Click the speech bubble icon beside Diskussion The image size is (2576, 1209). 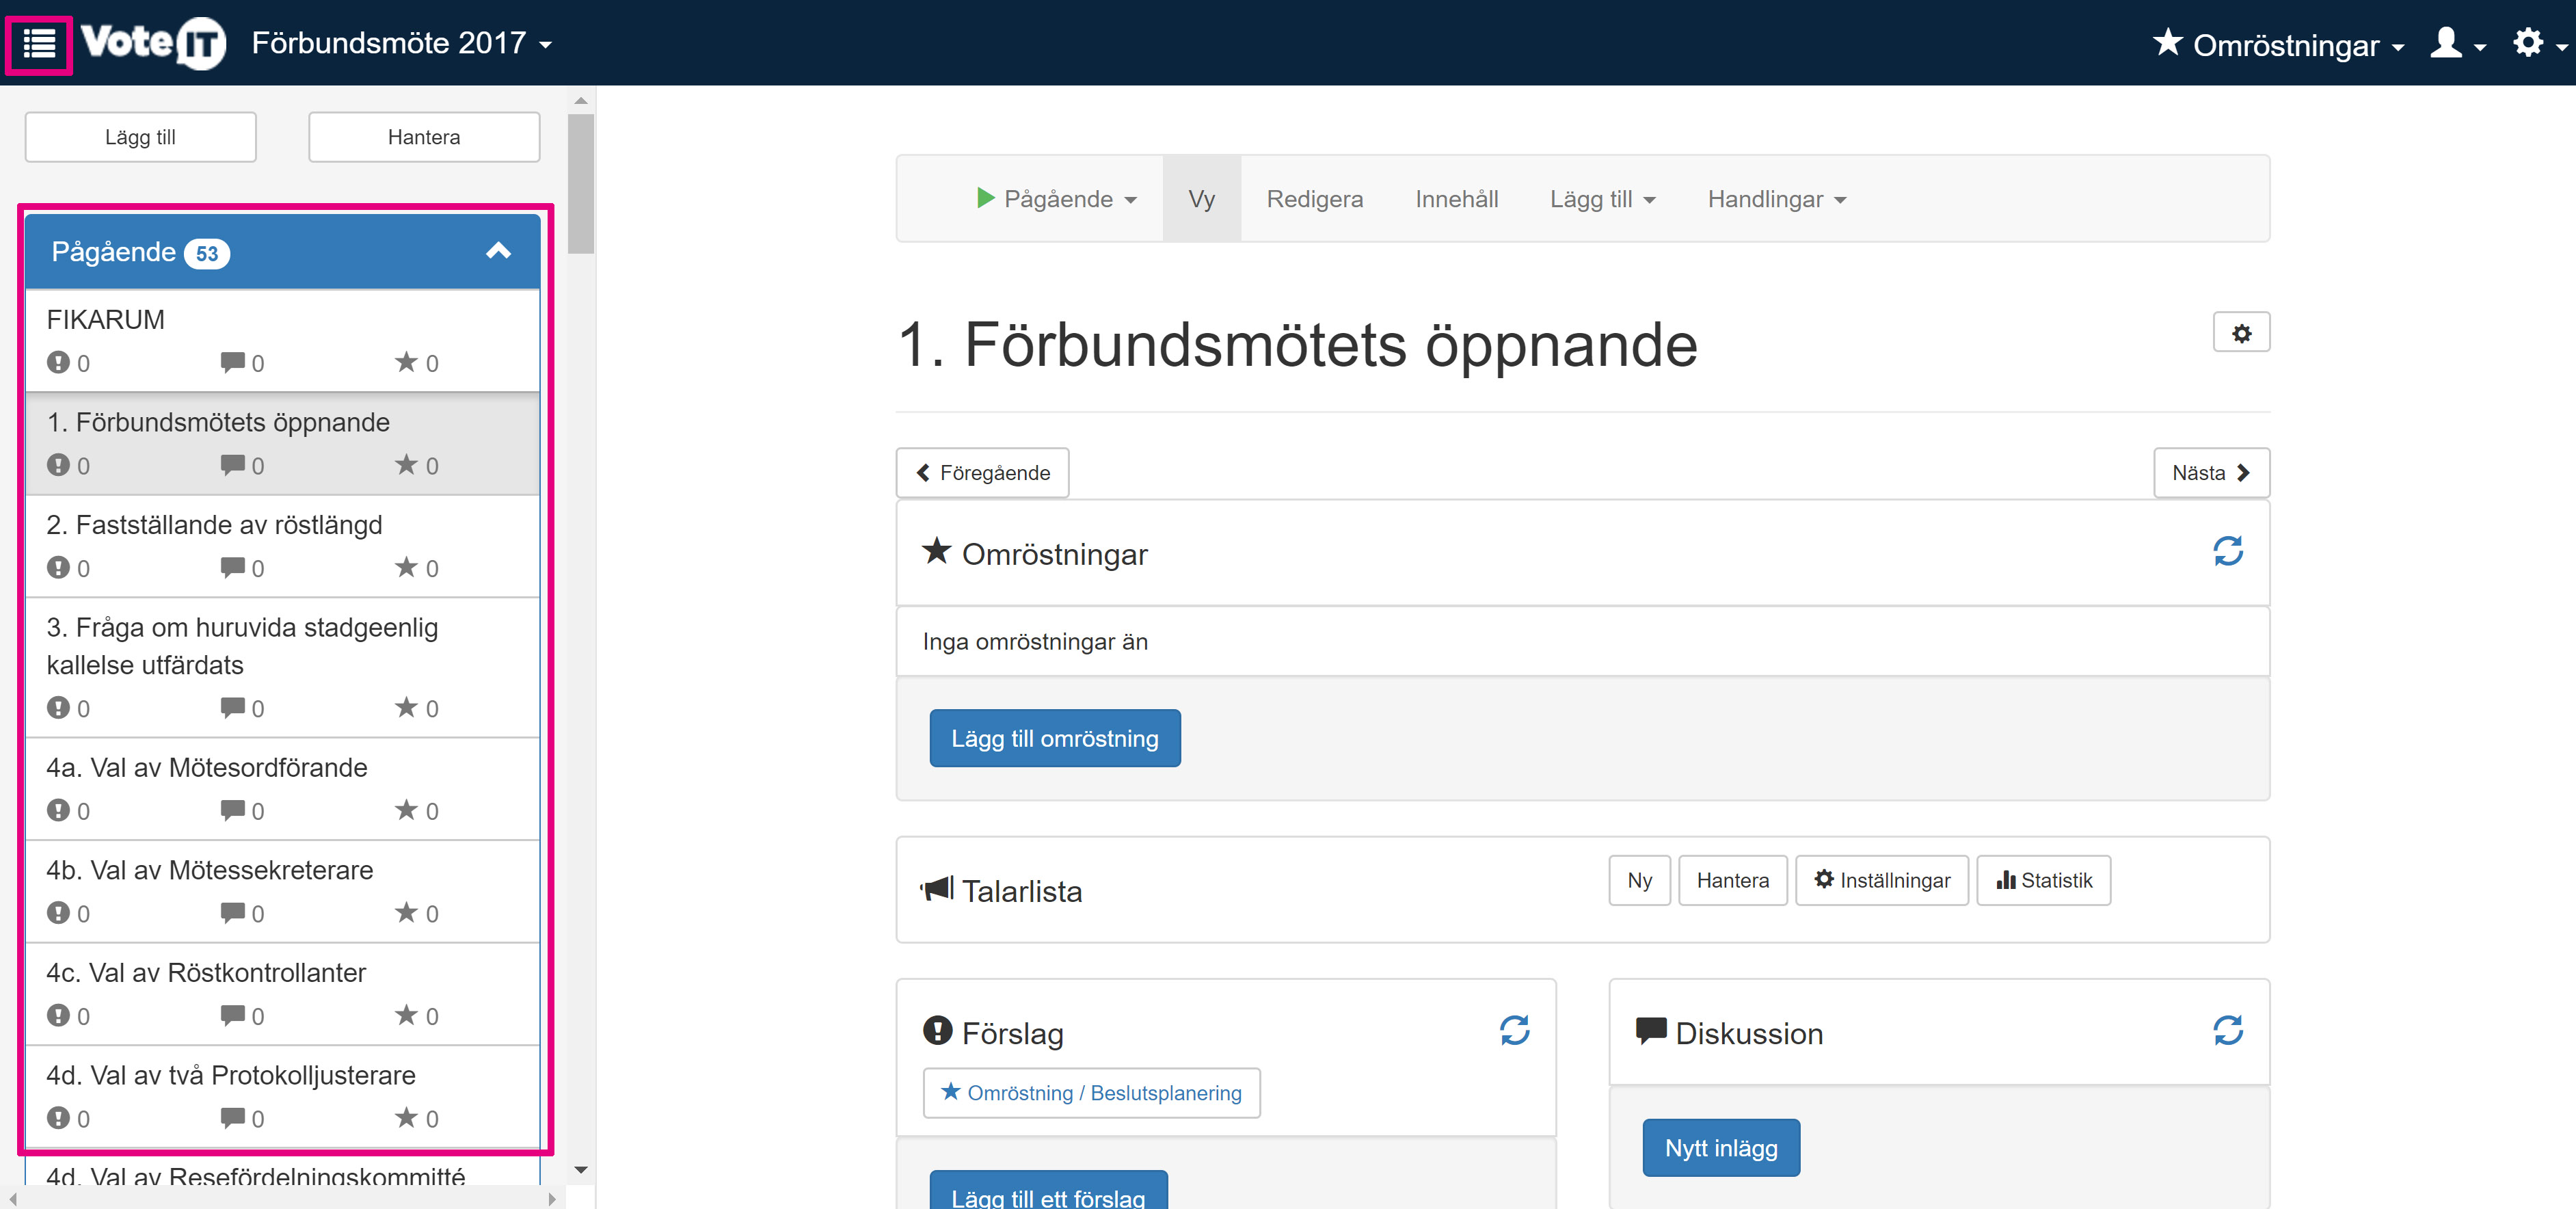(x=1651, y=1031)
